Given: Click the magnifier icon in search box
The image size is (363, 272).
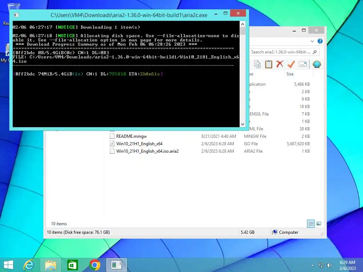Looking at the screenshot, I should click(315, 52).
